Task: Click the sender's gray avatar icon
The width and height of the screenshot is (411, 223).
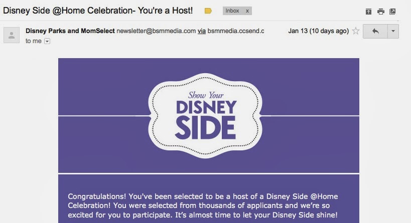Action: 12,35
